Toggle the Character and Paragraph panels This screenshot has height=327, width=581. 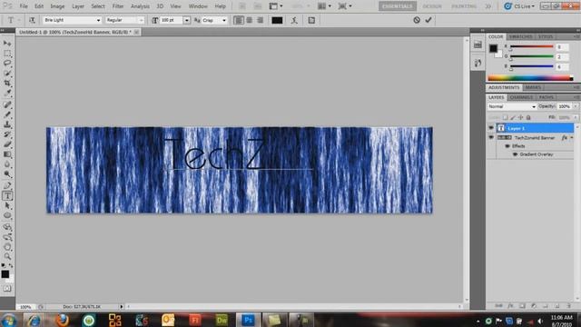pyautogui.click(x=311, y=20)
